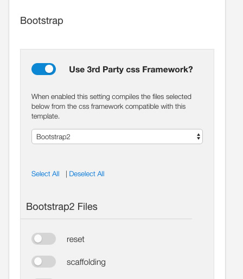Click the Bootstrap2 text in the select box
Screen dimensions: 243x279
[x=53, y=137]
